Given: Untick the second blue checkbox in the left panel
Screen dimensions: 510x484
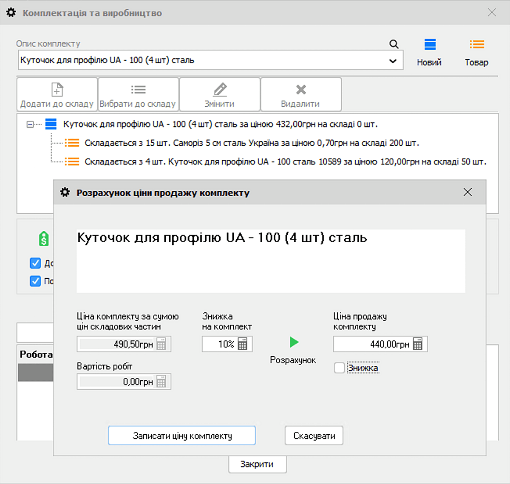Looking at the screenshot, I should (x=35, y=281).
